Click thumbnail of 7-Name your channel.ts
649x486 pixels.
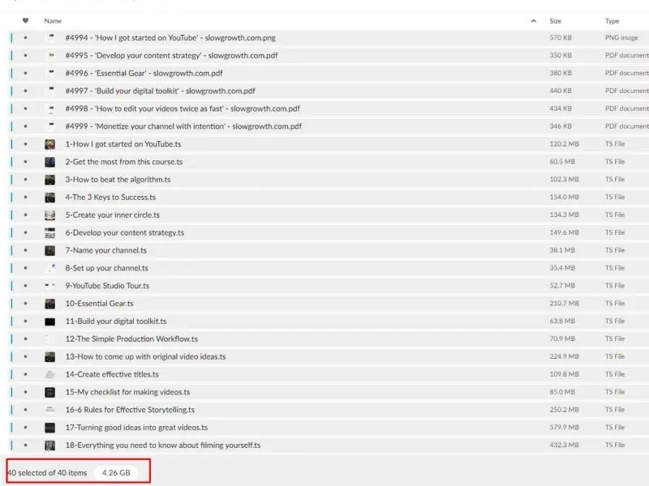pos(50,250)
